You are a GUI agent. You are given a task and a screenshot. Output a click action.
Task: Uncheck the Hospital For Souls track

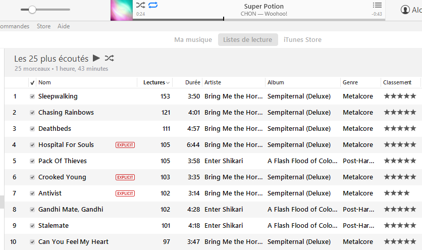coord(32,145)
